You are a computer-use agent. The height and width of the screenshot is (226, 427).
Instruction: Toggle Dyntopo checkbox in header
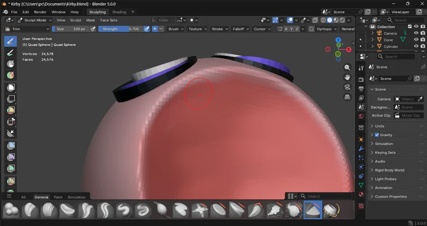(312, 29)
